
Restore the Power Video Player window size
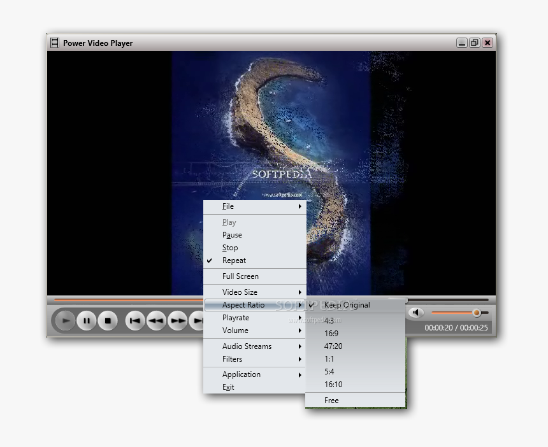[x=474, y=43]
